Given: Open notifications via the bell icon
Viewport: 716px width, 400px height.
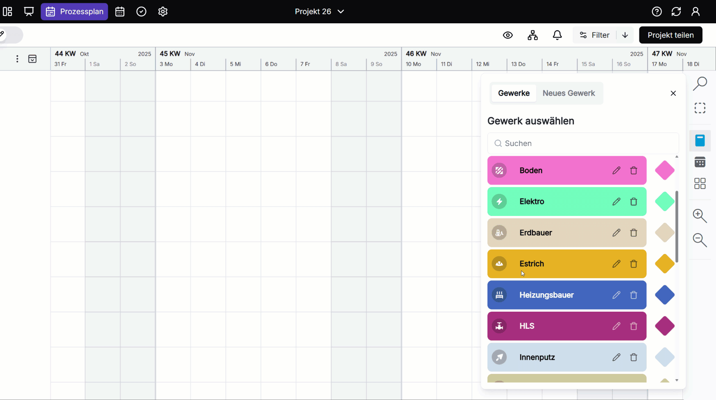Looking at the screenshot, I should (557, 35).
